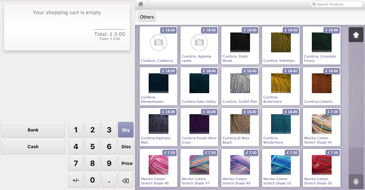Add Cumbria.Catbells yarn
Image resolution: width=365 pixels, height=190 pixels.
tap(322, 86)
